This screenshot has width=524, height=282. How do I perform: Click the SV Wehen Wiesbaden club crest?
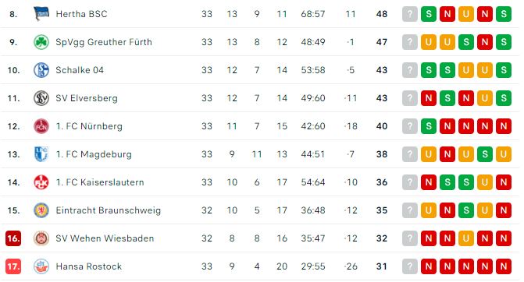pos(41,238)
